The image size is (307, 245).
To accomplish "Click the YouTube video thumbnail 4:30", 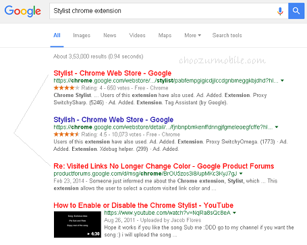I will coord(78,224).
